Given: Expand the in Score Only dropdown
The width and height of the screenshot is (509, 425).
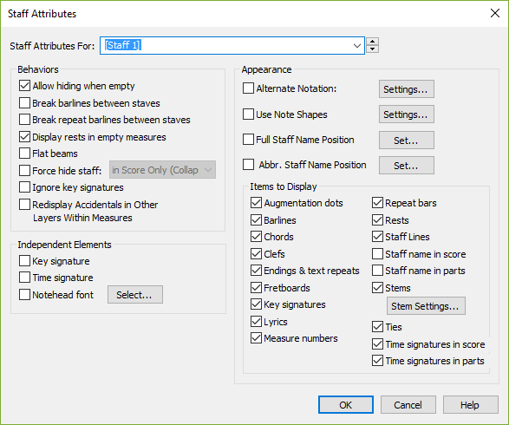Looking at the screenshot, I should tap(162, 170).
